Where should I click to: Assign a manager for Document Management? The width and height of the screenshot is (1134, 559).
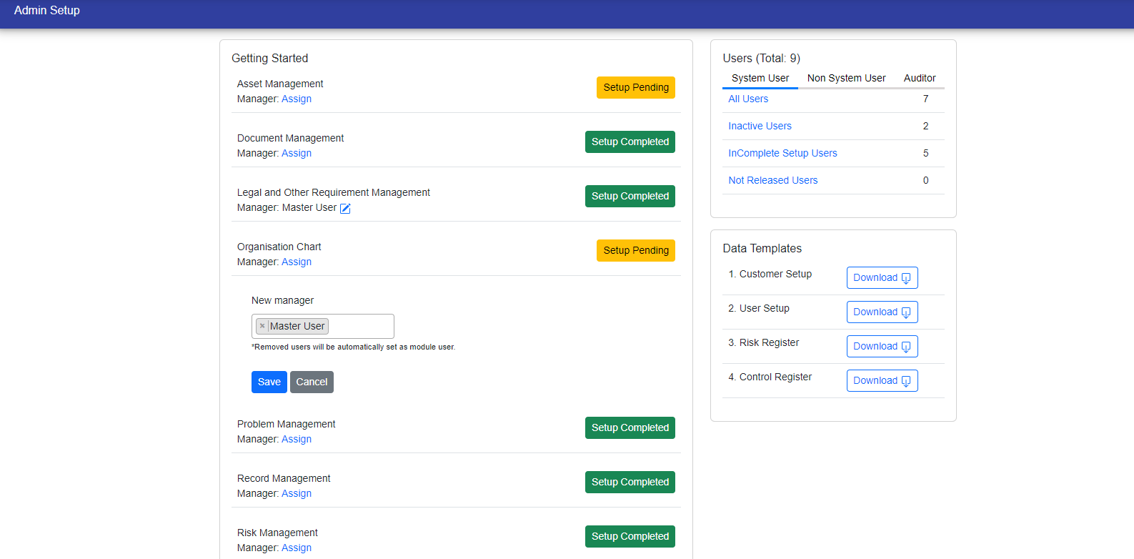click(x=297, y=153)
